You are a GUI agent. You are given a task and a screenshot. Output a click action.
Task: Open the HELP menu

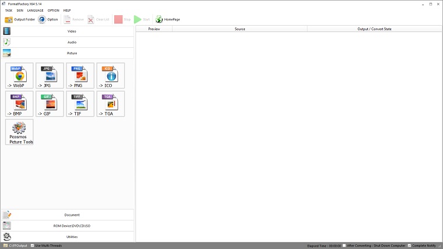click(x=67, y=10)
